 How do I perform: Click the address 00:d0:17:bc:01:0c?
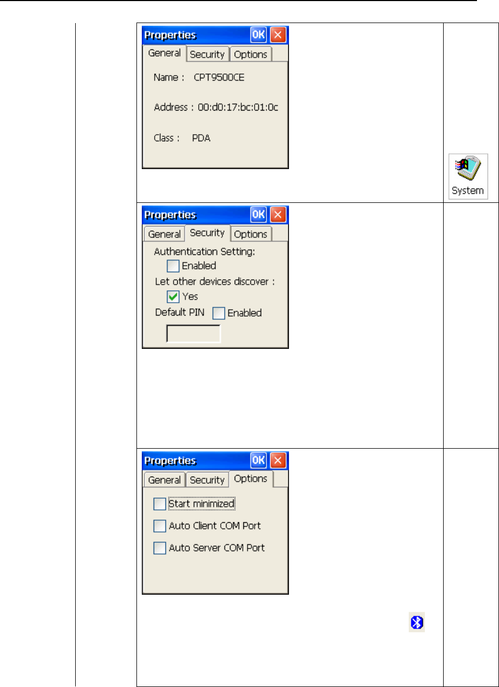(x=237, y=107)
